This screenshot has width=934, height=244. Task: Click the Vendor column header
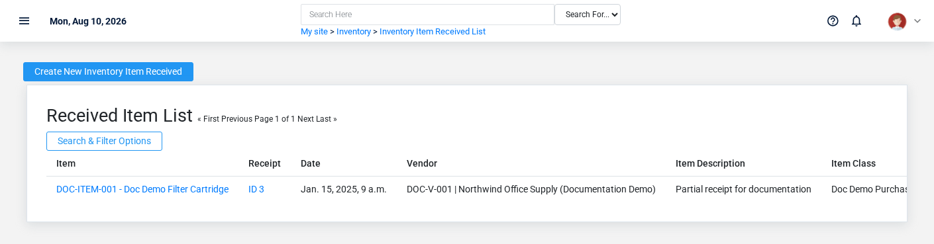click(422, 163)
